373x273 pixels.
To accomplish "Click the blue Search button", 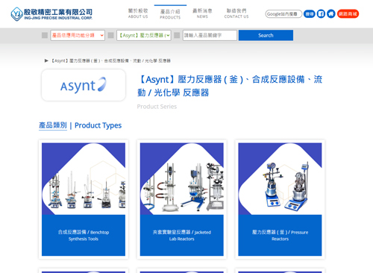I will (x=266, y=35).
